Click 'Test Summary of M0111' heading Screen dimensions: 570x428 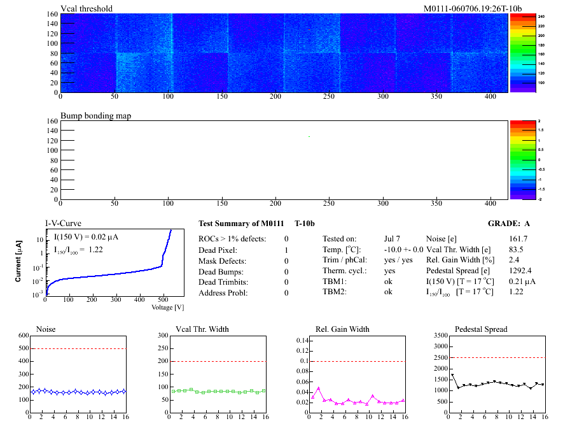[241, 224]
